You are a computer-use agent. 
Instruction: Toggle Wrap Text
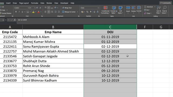tap(67, 8)
